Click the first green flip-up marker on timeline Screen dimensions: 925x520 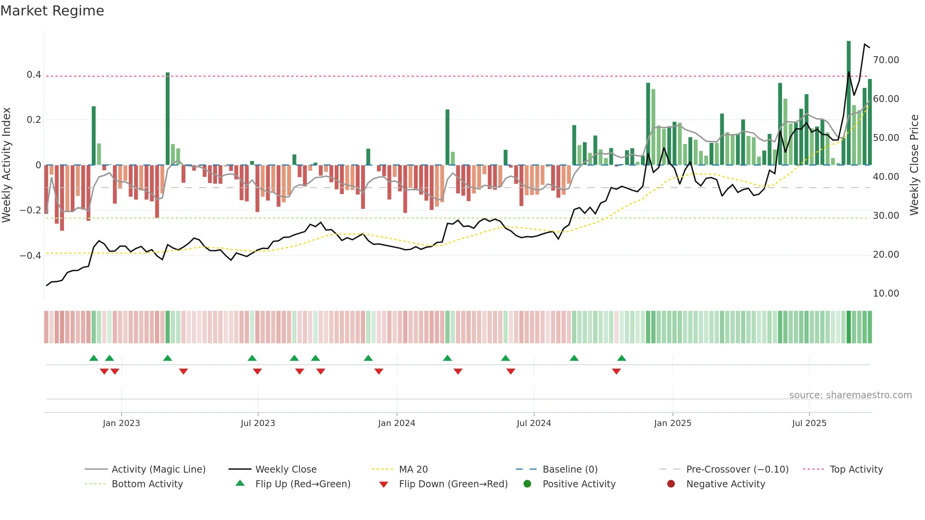(94, 358)
